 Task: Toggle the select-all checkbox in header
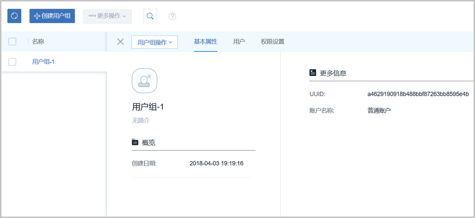[x=12, y=42]
